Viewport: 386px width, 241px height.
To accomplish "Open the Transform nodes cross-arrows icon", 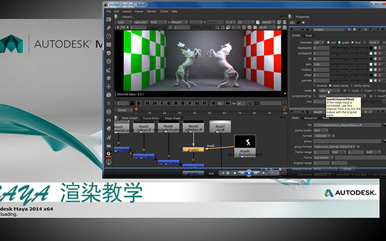I will click(109, 87).
